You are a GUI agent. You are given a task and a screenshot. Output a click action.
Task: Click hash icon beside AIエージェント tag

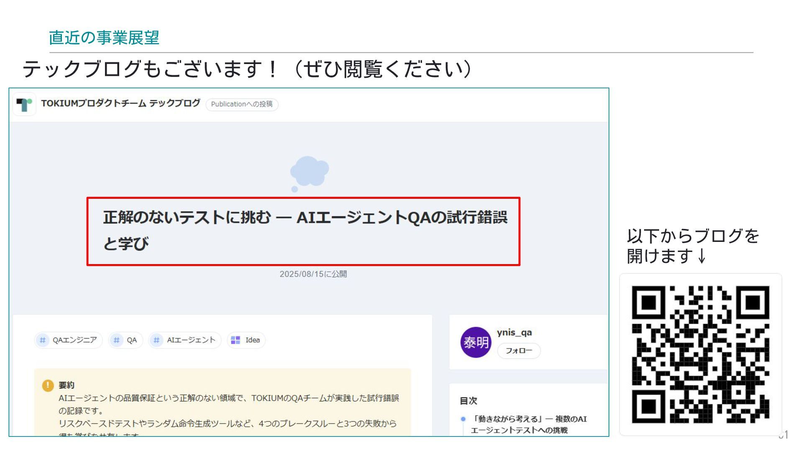click(156, 340)
